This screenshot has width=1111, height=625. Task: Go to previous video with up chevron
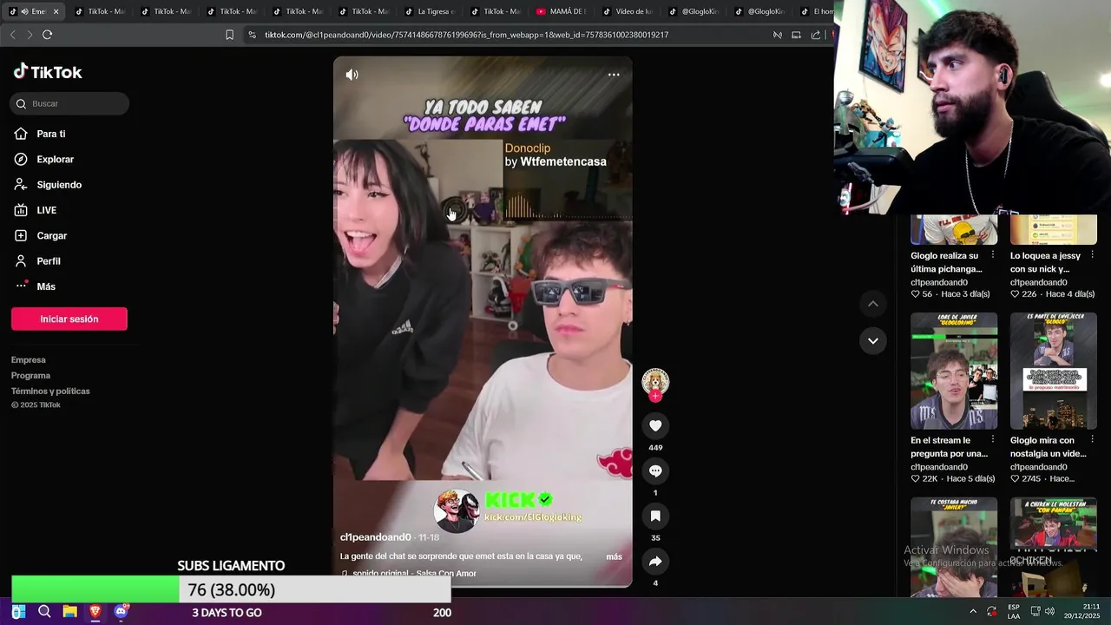point(873,304)
